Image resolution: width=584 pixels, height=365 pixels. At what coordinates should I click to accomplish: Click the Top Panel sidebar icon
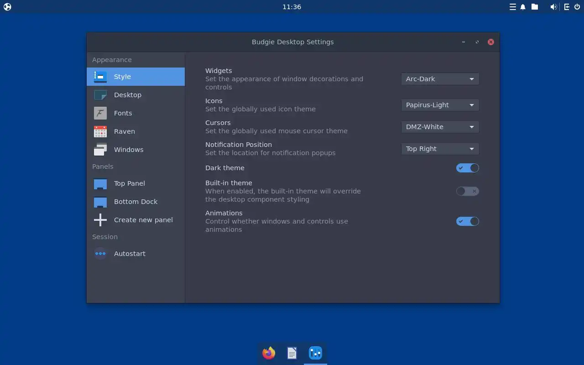tap(100, 183)
